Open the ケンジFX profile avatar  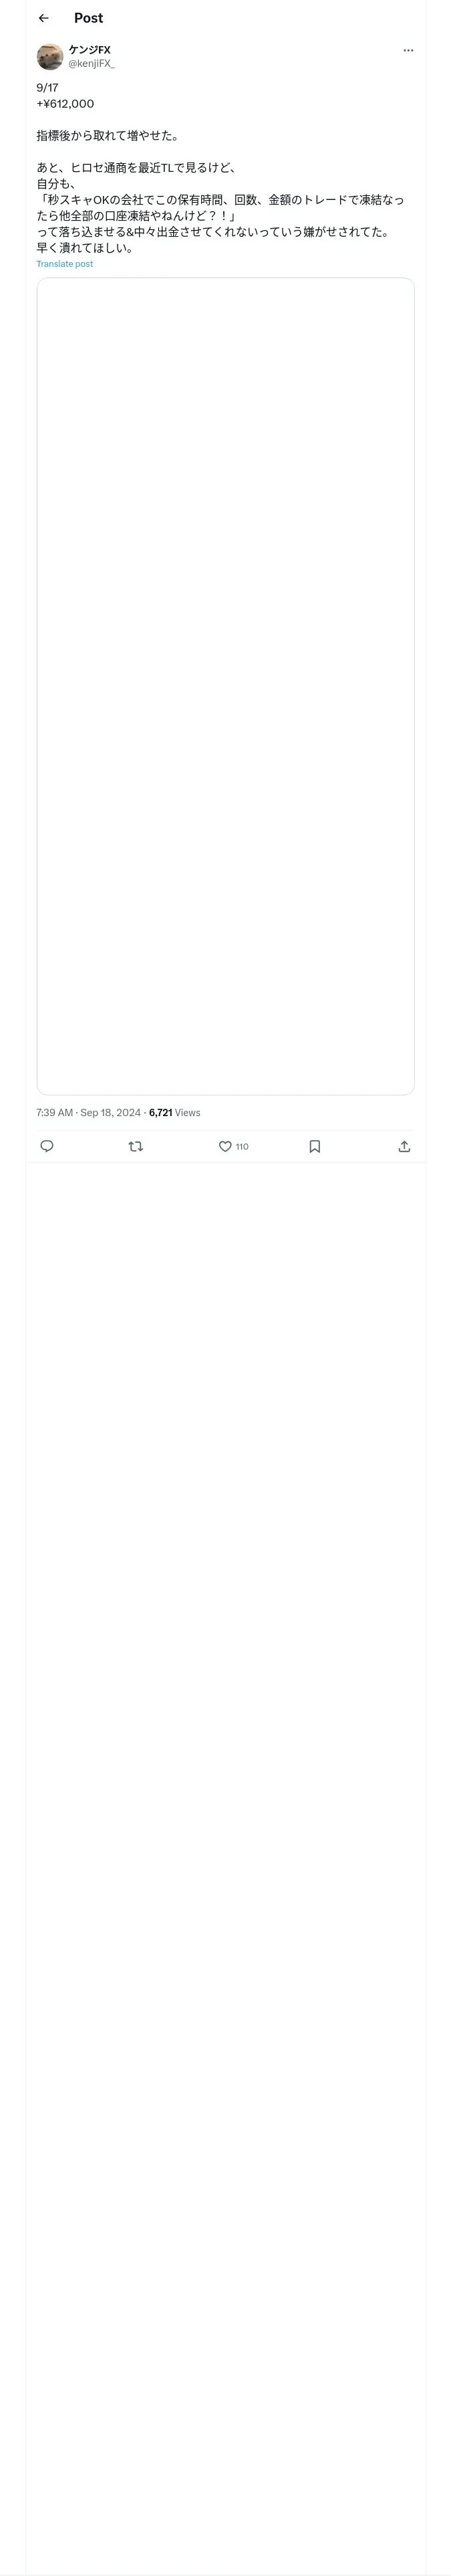[50, 56]
